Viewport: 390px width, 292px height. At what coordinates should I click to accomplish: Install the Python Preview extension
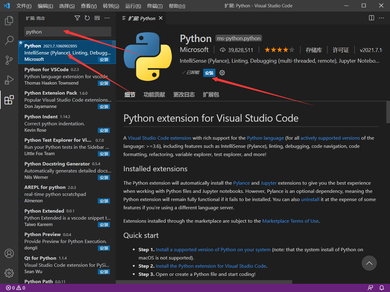coord(104,248)
